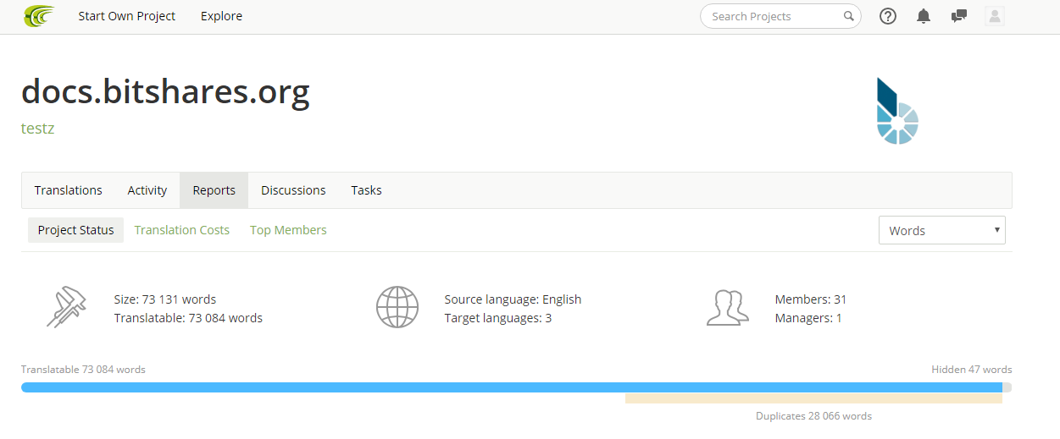Click the testz owner link
1060x439 pixels.
pos(38,129)
